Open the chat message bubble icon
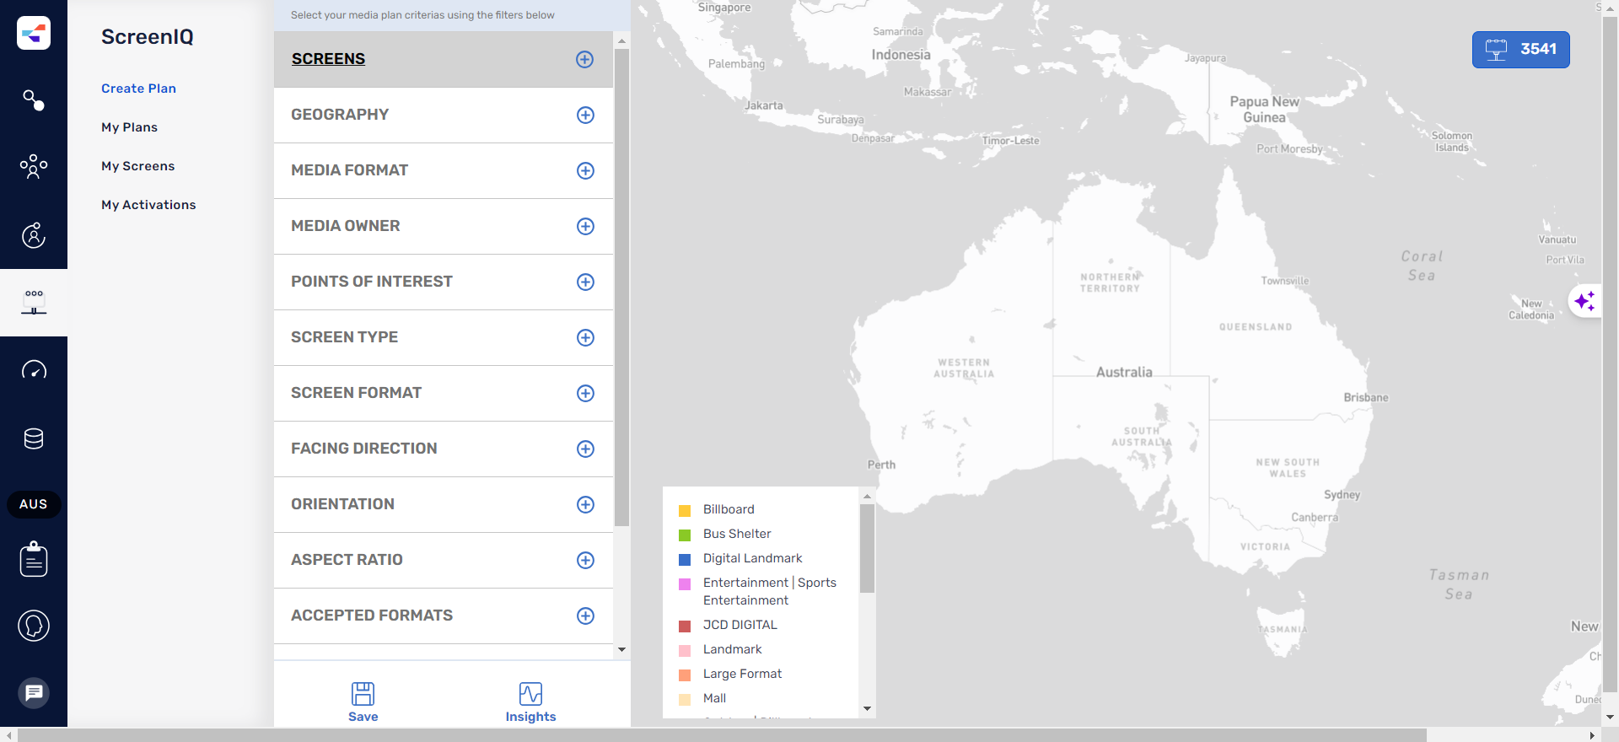Viewport: 1619px width, 742px height. (34, 693)
